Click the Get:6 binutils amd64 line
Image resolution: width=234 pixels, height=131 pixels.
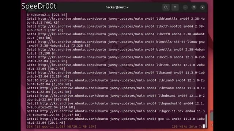[116, 49]
